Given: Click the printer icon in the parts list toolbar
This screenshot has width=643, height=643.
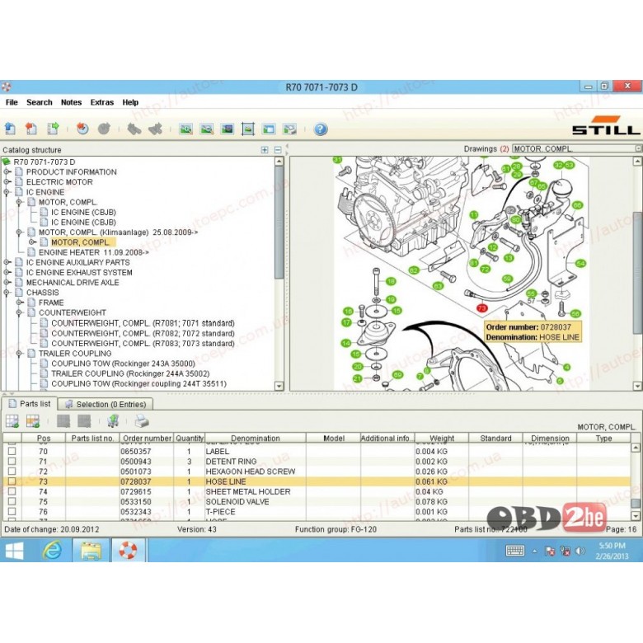Looking at the screenshot, I should coord(142,420).
